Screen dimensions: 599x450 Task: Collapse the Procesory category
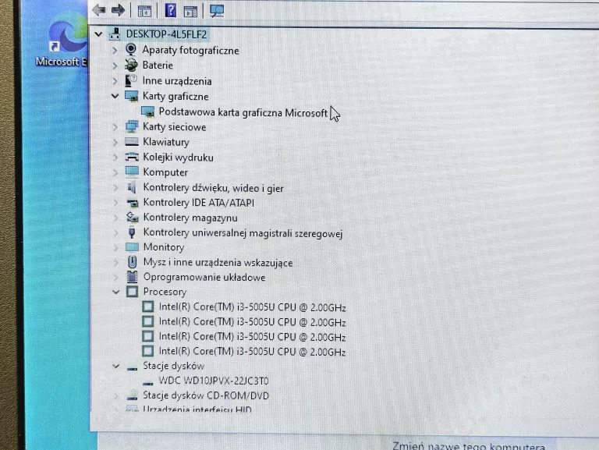[x=115, y=292]
